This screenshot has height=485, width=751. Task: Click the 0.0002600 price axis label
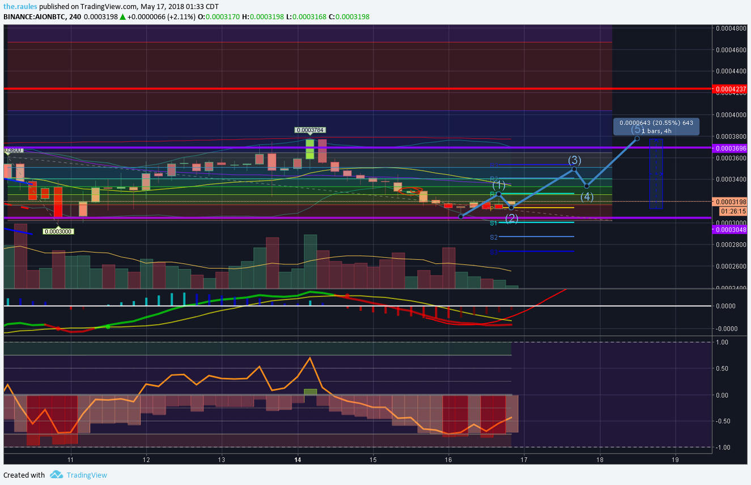[x=731, y=266]
